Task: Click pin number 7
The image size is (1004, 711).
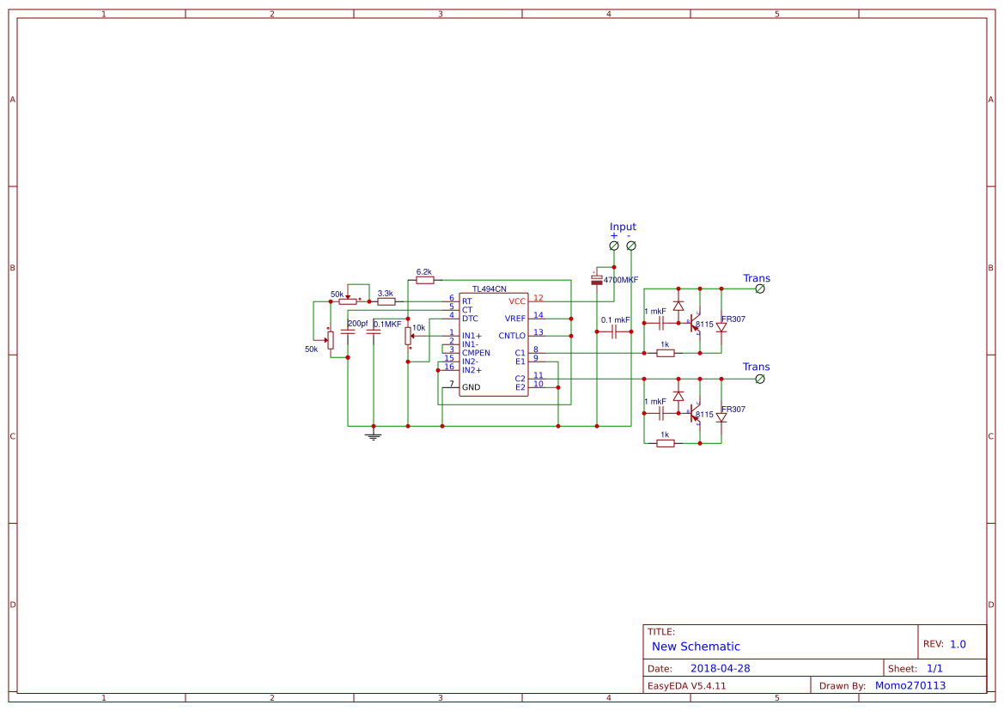Action: click(x=452, y=384)
